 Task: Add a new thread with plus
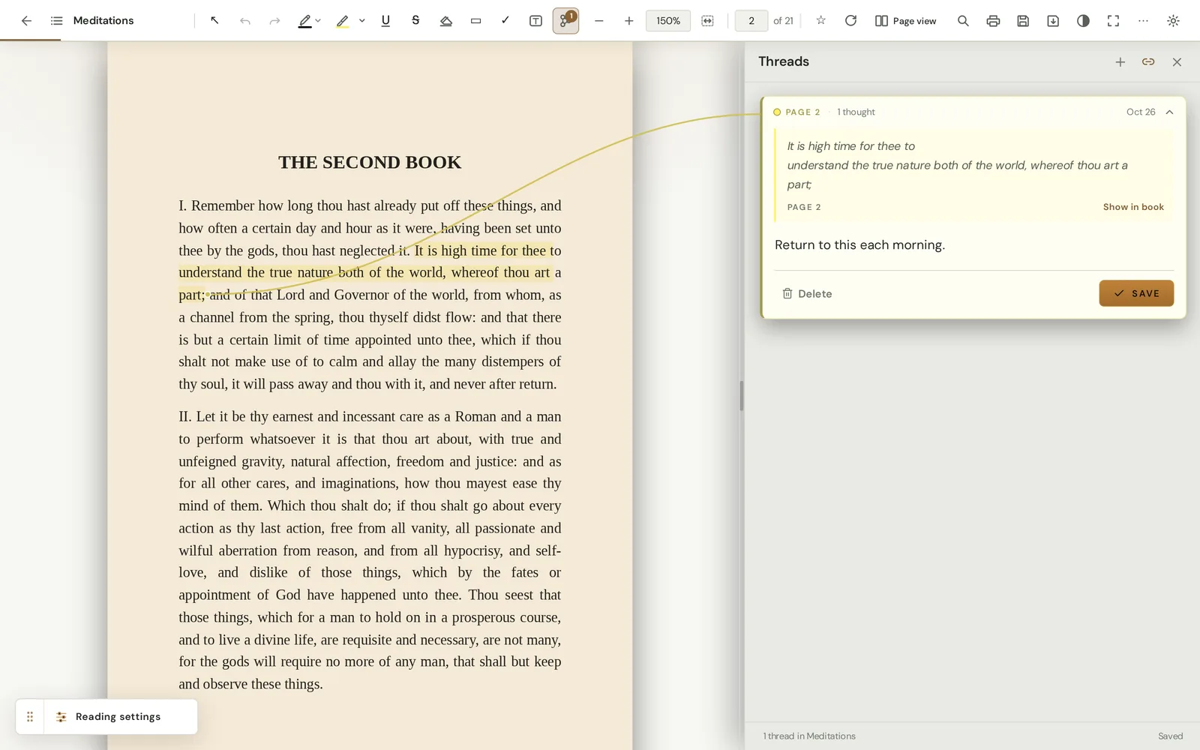[x=1120, y=62]
